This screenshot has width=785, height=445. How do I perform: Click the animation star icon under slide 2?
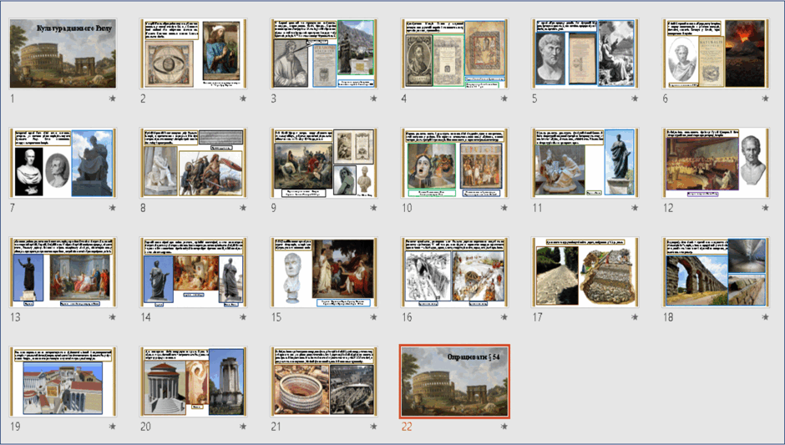[x=243, y=99]
